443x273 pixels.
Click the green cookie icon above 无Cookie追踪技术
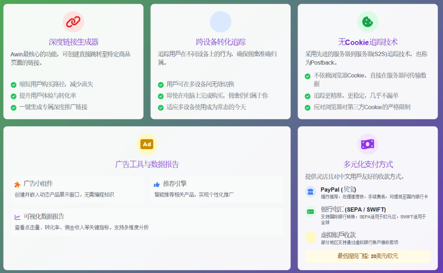point(368,22)
